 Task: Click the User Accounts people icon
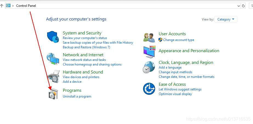pyautogui.click(x=149, y=37)
